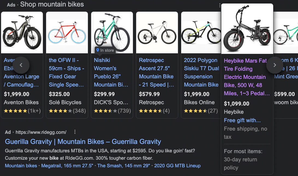This screenshot has width=298, height=176.
Task: Open the Heybike Mars folding bike image
Action: click(x=247, y=29)
